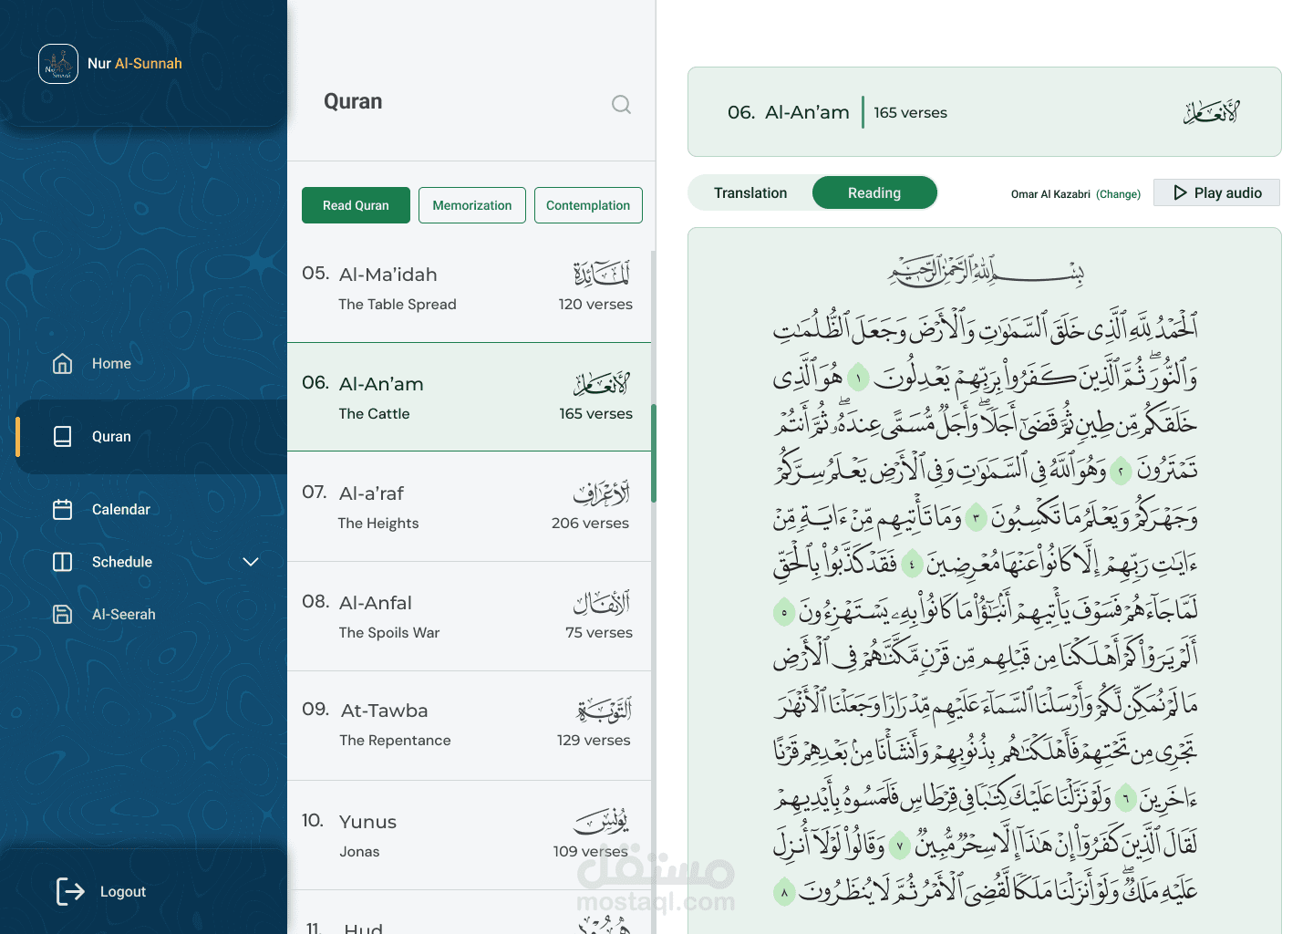Click the Nur Al-Sunnah logo icon
The image size is (1313, 934).
(58, 64)
